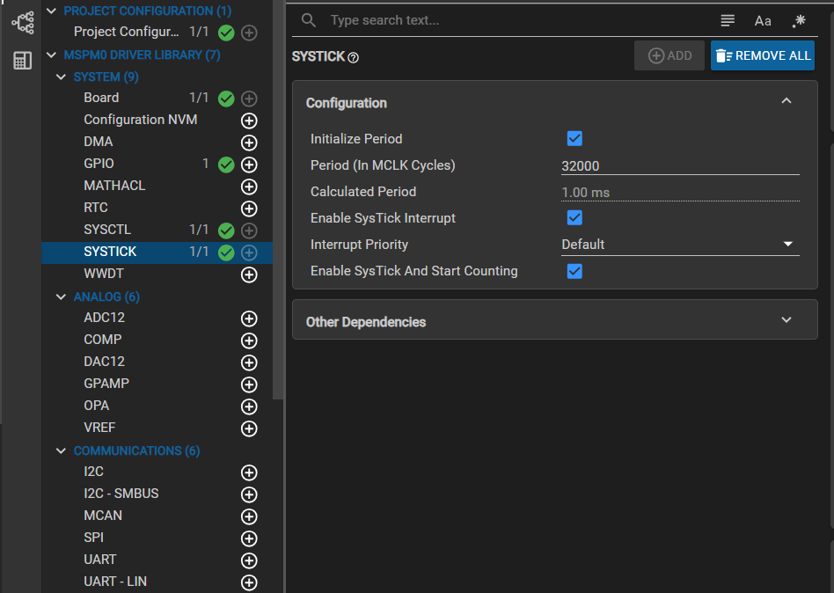Viewport: 834px width, 593px height.
Task: Select SYSCTL module in tree
Action: pos(107,230)
